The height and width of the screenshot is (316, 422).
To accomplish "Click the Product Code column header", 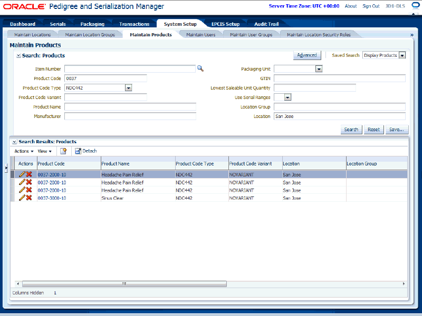I will click(69, 164).
